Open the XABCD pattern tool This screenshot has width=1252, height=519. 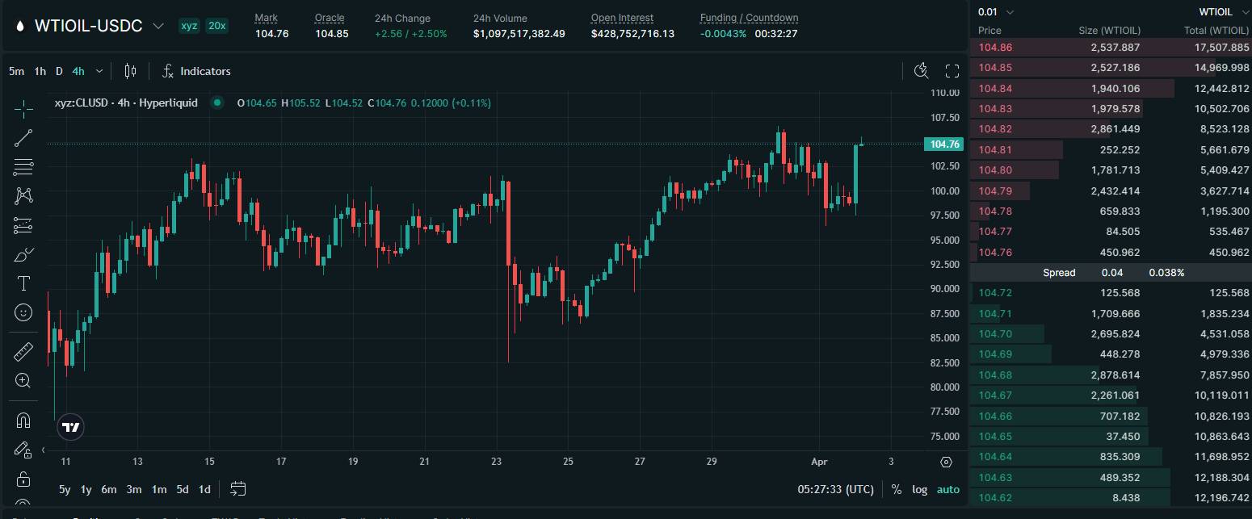pos(23,195)
